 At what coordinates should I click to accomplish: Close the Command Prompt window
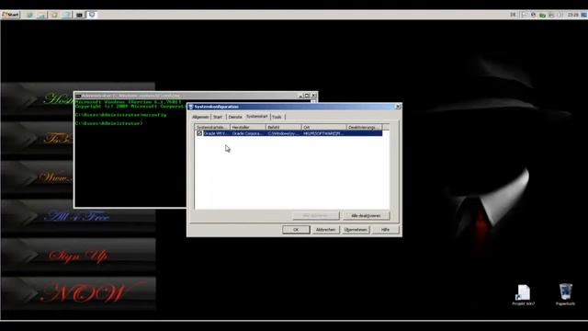click(x=313, y=96)
